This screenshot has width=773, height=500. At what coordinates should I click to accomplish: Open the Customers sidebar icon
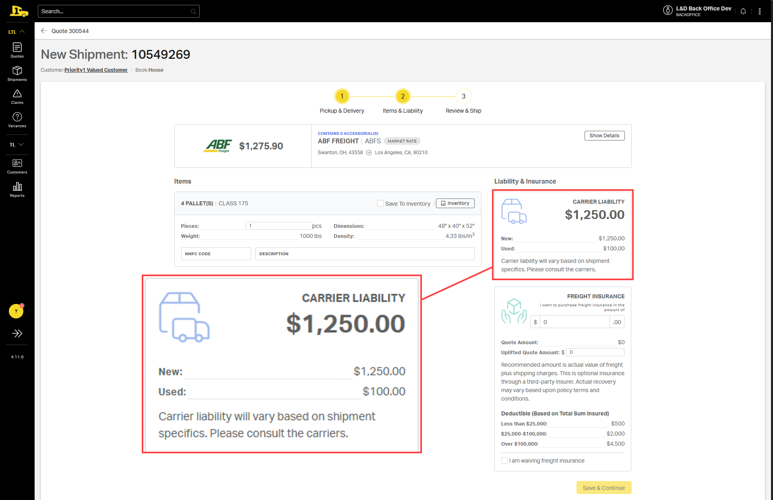(17, 166)
